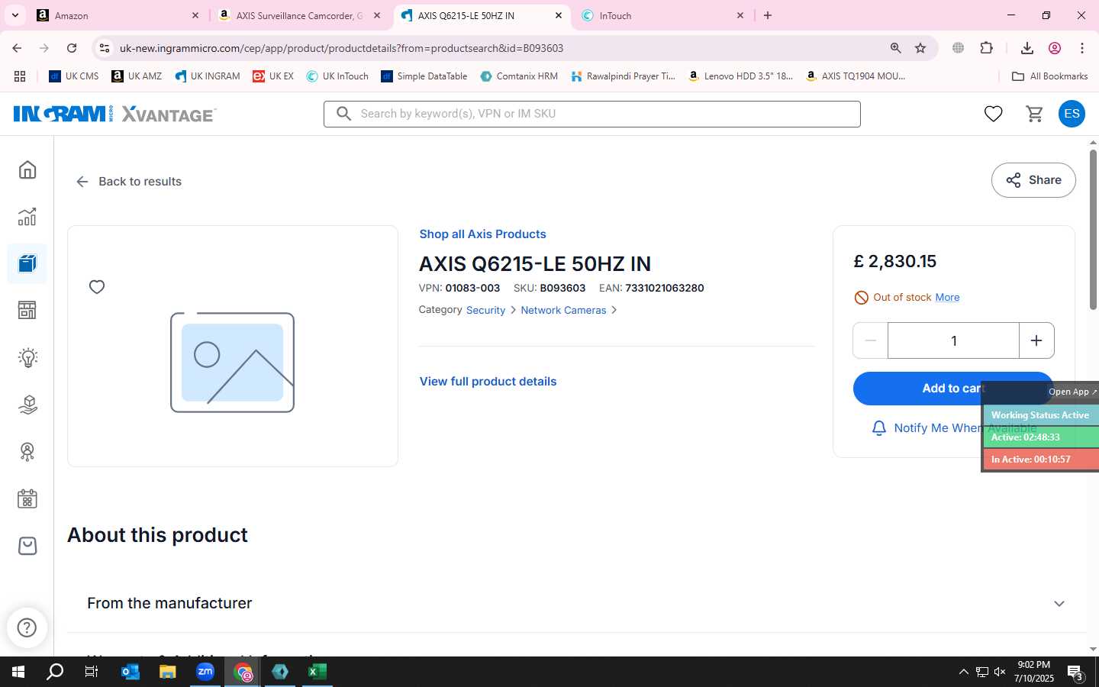
Task: Click the browser zoom magnifier icon
Action: pyautogui.click(x=895, y=48)
